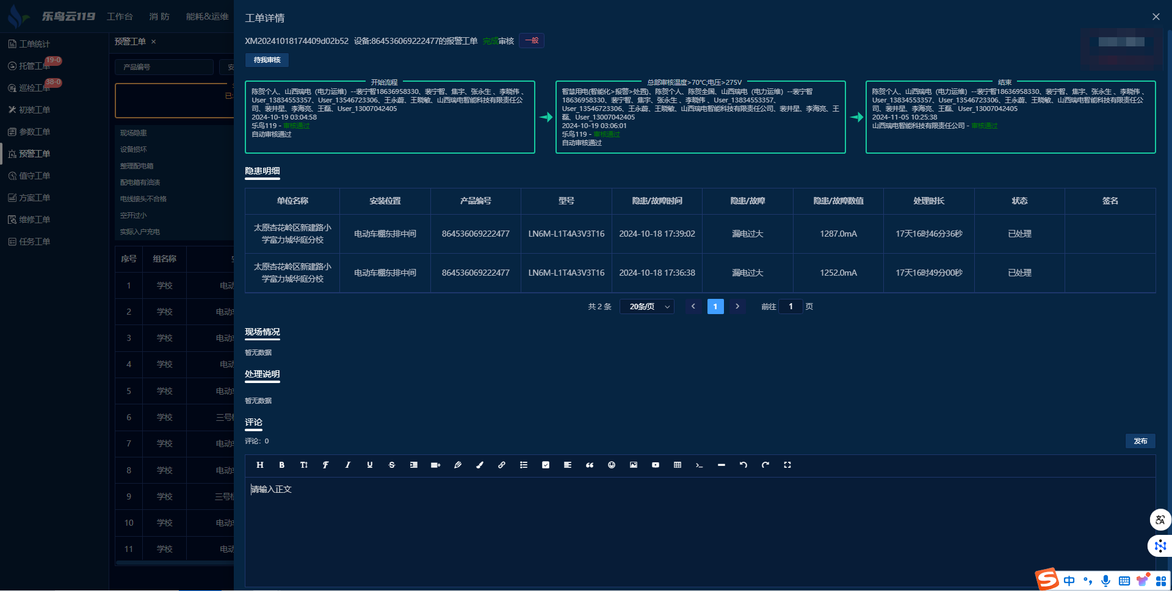
Task: Go to previous page arrow
Action: (x=693, y=307)
